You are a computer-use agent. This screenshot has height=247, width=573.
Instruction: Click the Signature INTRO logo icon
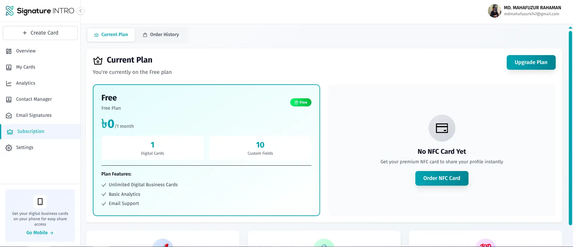[x=10, y=11]
